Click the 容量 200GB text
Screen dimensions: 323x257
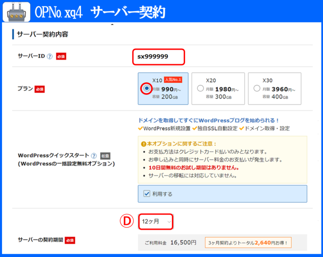pos(165,97)
